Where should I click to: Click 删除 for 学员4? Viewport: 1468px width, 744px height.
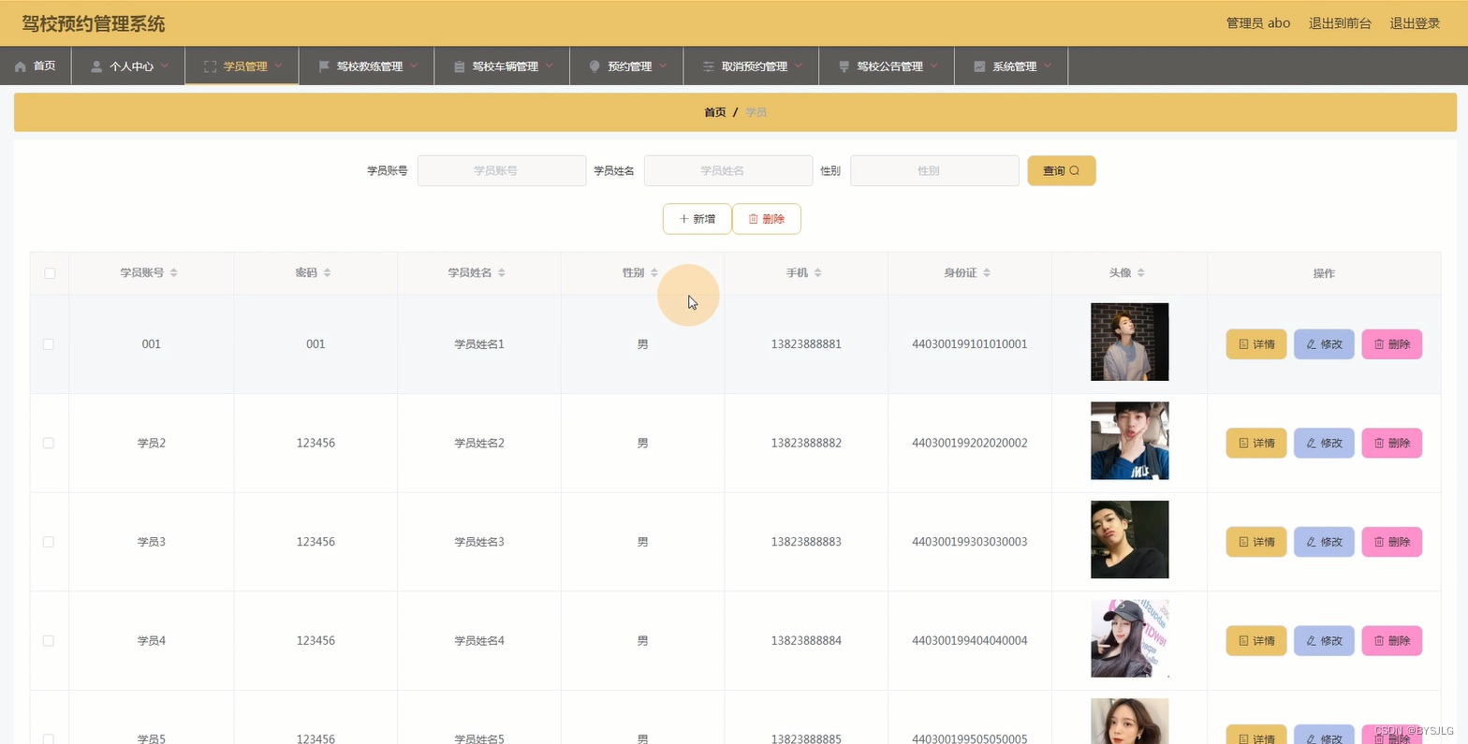coord(1392,641)
